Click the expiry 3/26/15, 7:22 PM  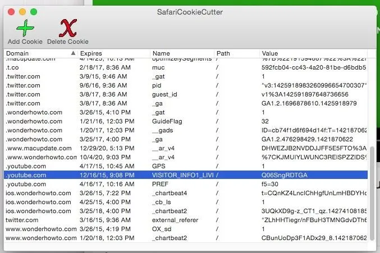[x=105, y=193]
